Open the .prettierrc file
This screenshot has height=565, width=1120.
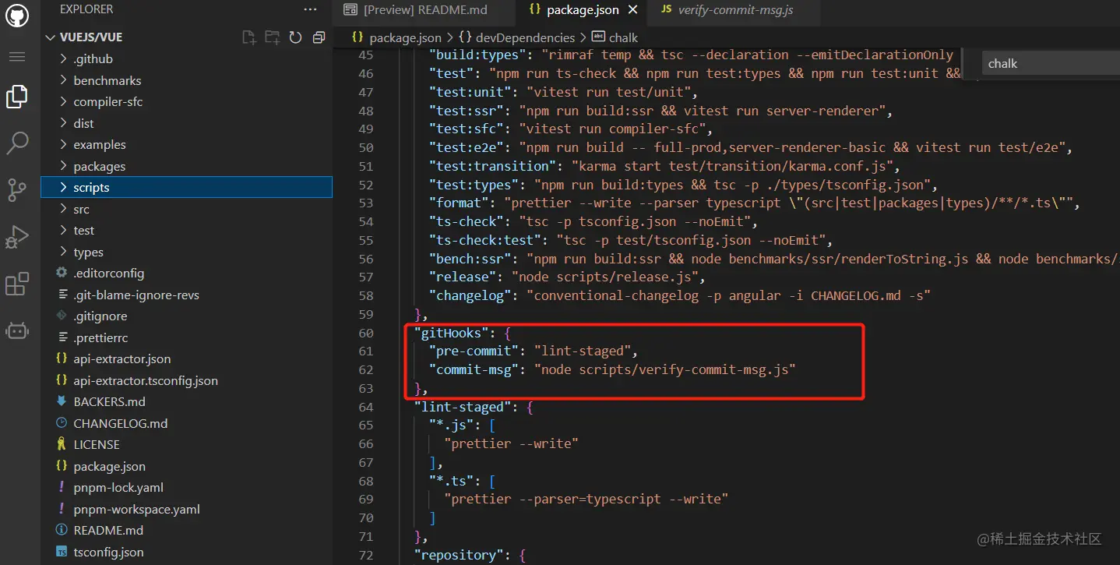[186, 337]
